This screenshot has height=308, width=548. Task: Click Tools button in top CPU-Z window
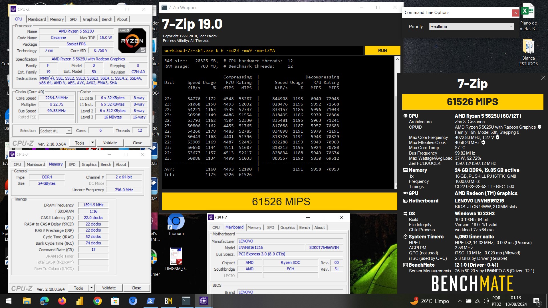[80, 143]
